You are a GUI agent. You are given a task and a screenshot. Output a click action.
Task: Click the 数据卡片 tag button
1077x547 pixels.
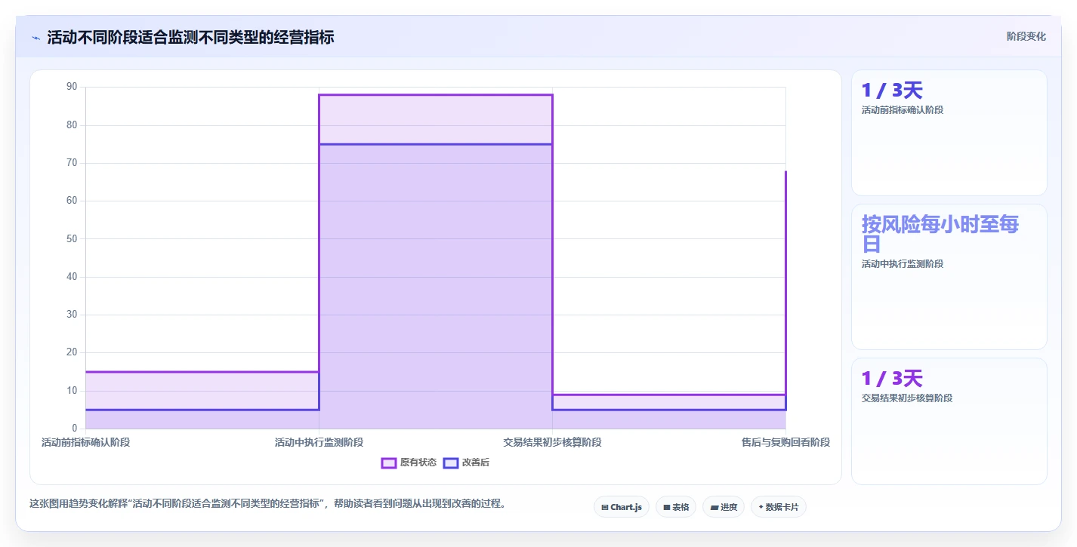point(779,507)
